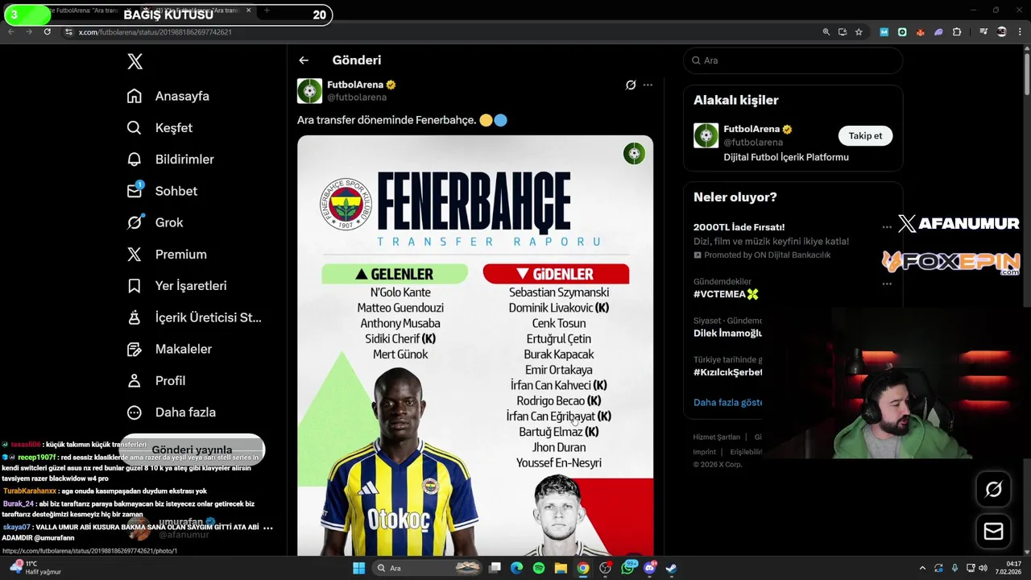Open FutbolArena in Alakalı kişiler
The image size is (1031, 580).
click(x=793, y=143)
